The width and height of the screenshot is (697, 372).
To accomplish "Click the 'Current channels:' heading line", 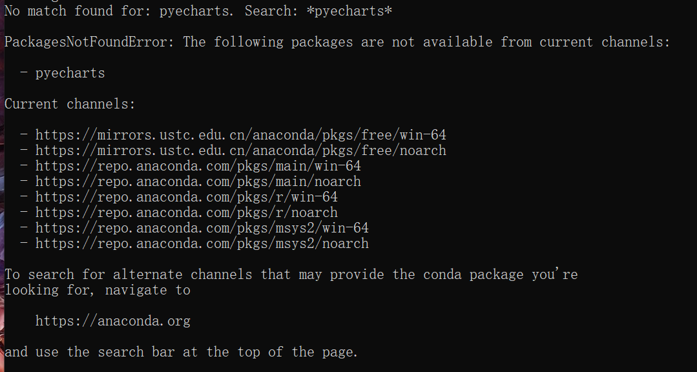I will tap(70, 104).
